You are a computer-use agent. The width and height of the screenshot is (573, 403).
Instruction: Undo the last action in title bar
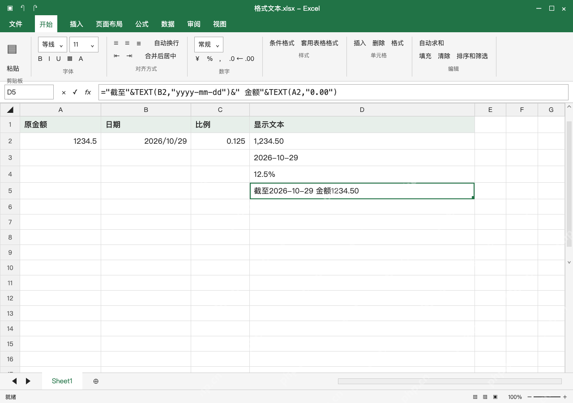pyautogui.click(x=22, y=8)
